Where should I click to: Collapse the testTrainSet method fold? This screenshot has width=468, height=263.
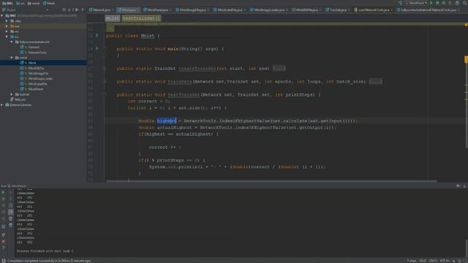tap(105, 94)
